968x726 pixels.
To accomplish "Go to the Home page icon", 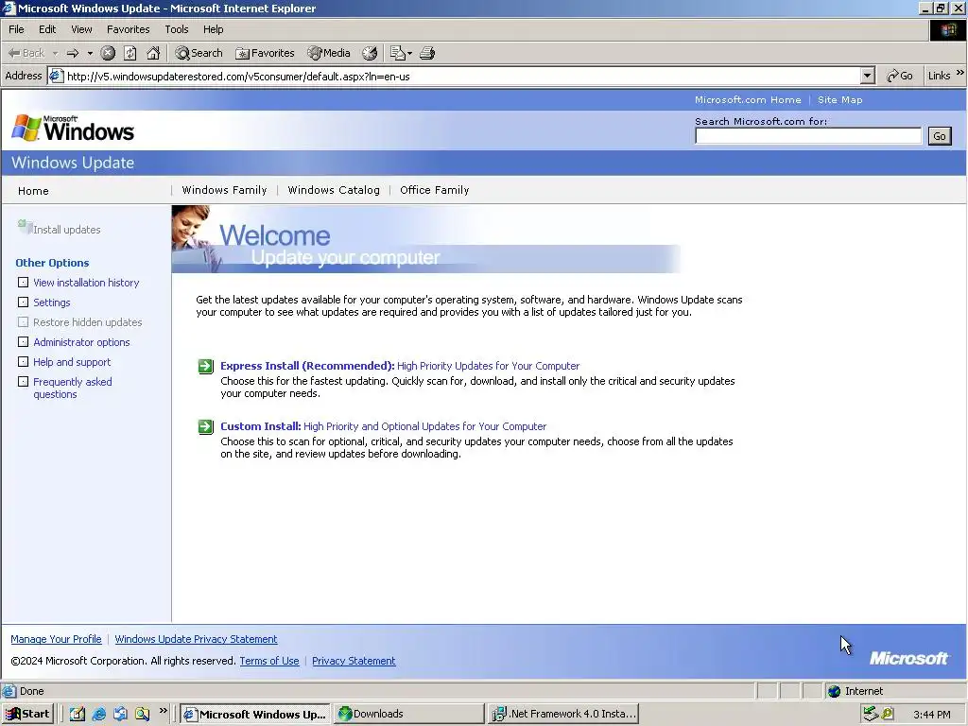I will (x=153, y=53).
